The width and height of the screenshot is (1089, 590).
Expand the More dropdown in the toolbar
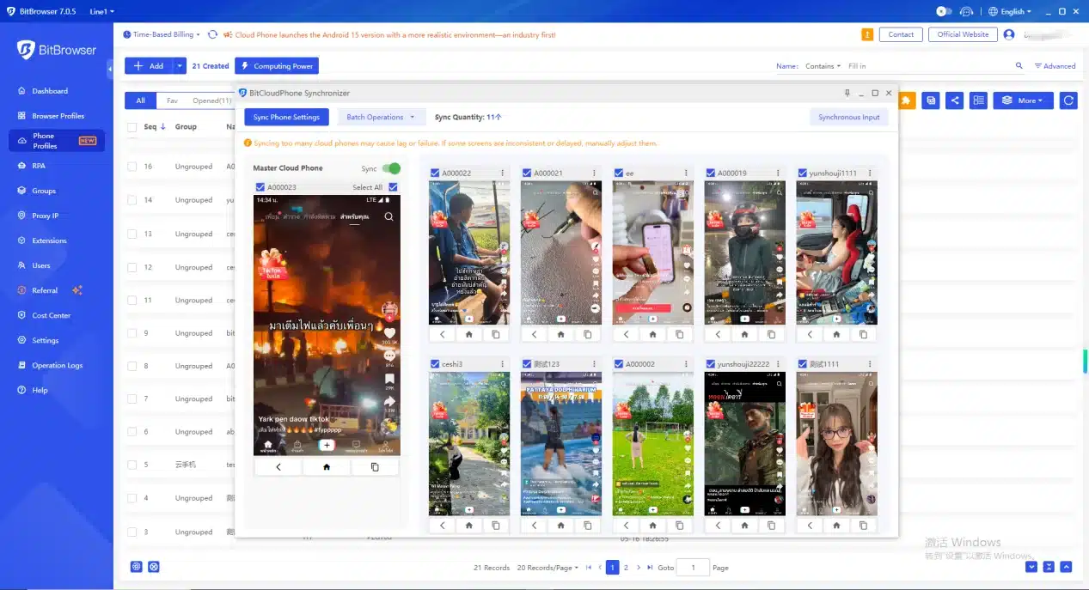click(1022, 100)
